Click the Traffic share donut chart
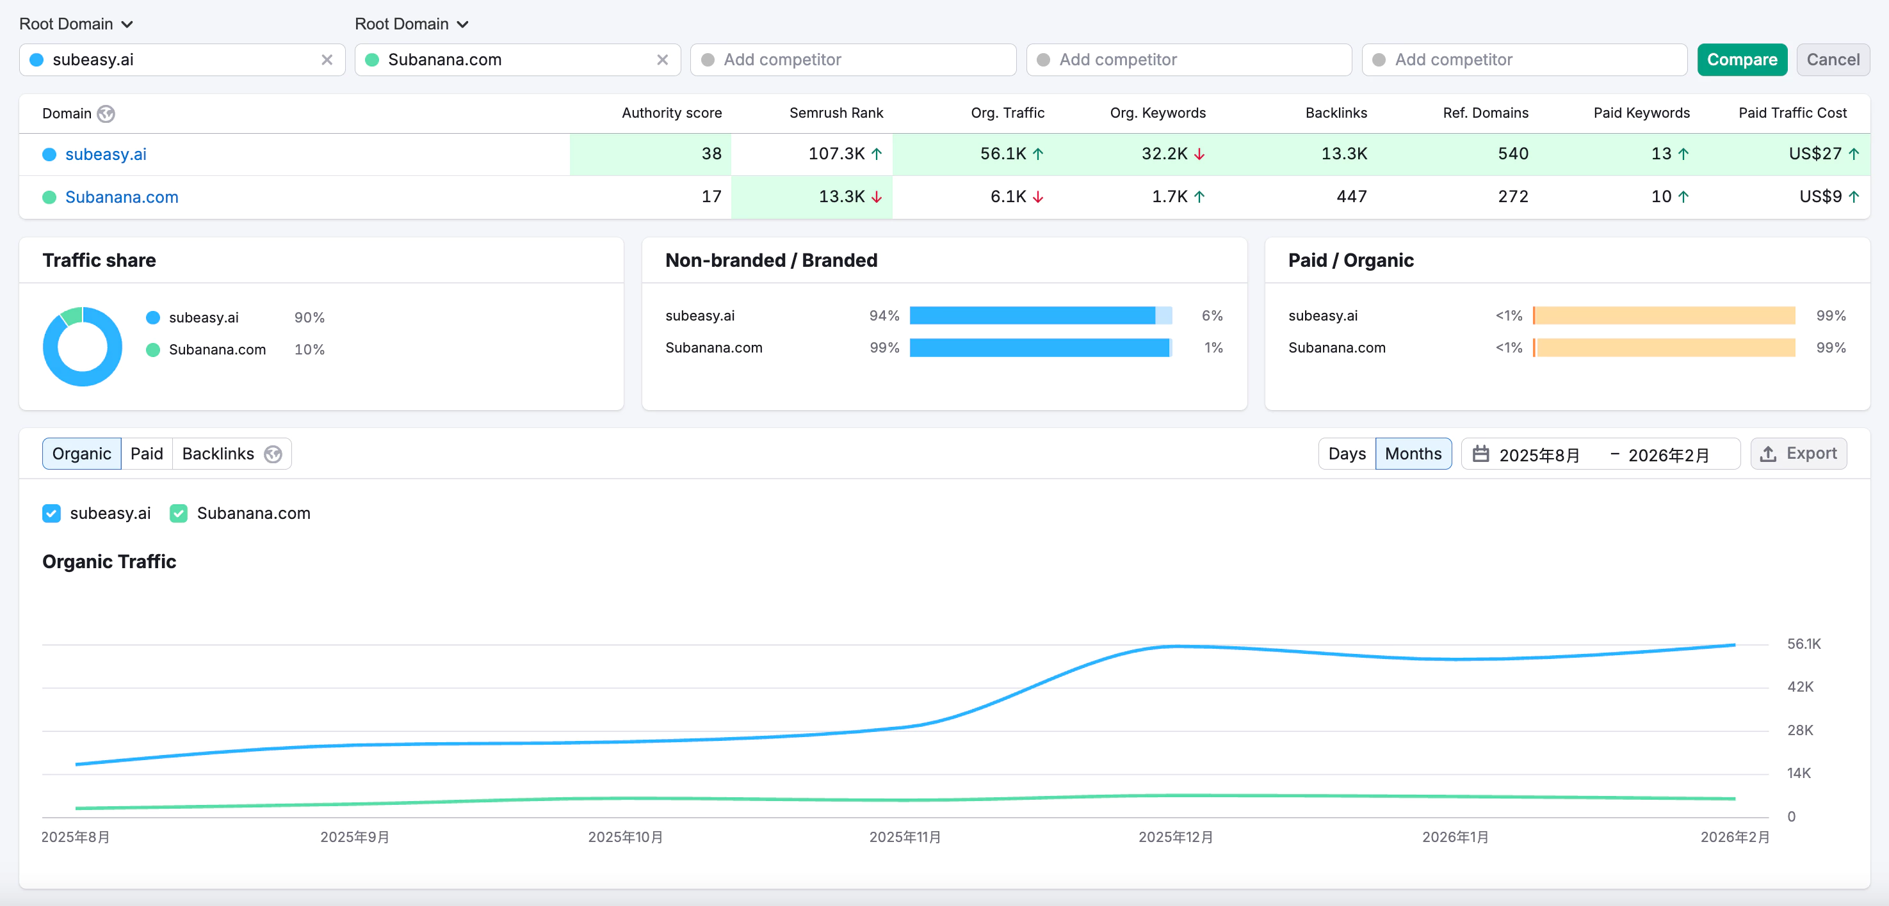Screen dimensions: 1889x906 coord(82,346)
